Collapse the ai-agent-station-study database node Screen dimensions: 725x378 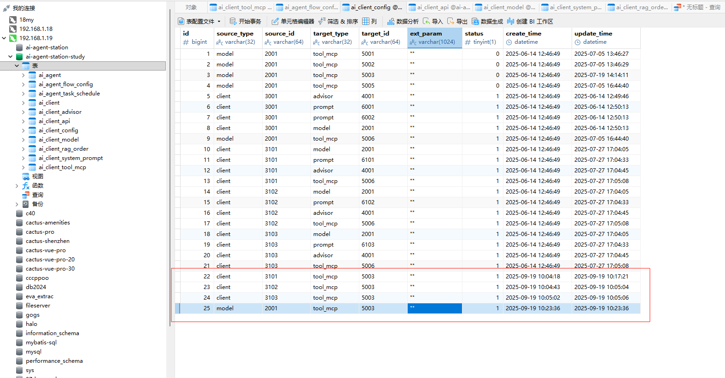coord(10,57)
